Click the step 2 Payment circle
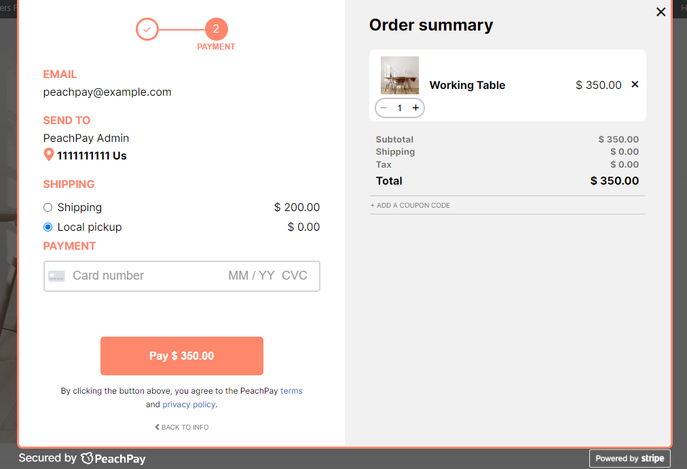 (217, 29)
